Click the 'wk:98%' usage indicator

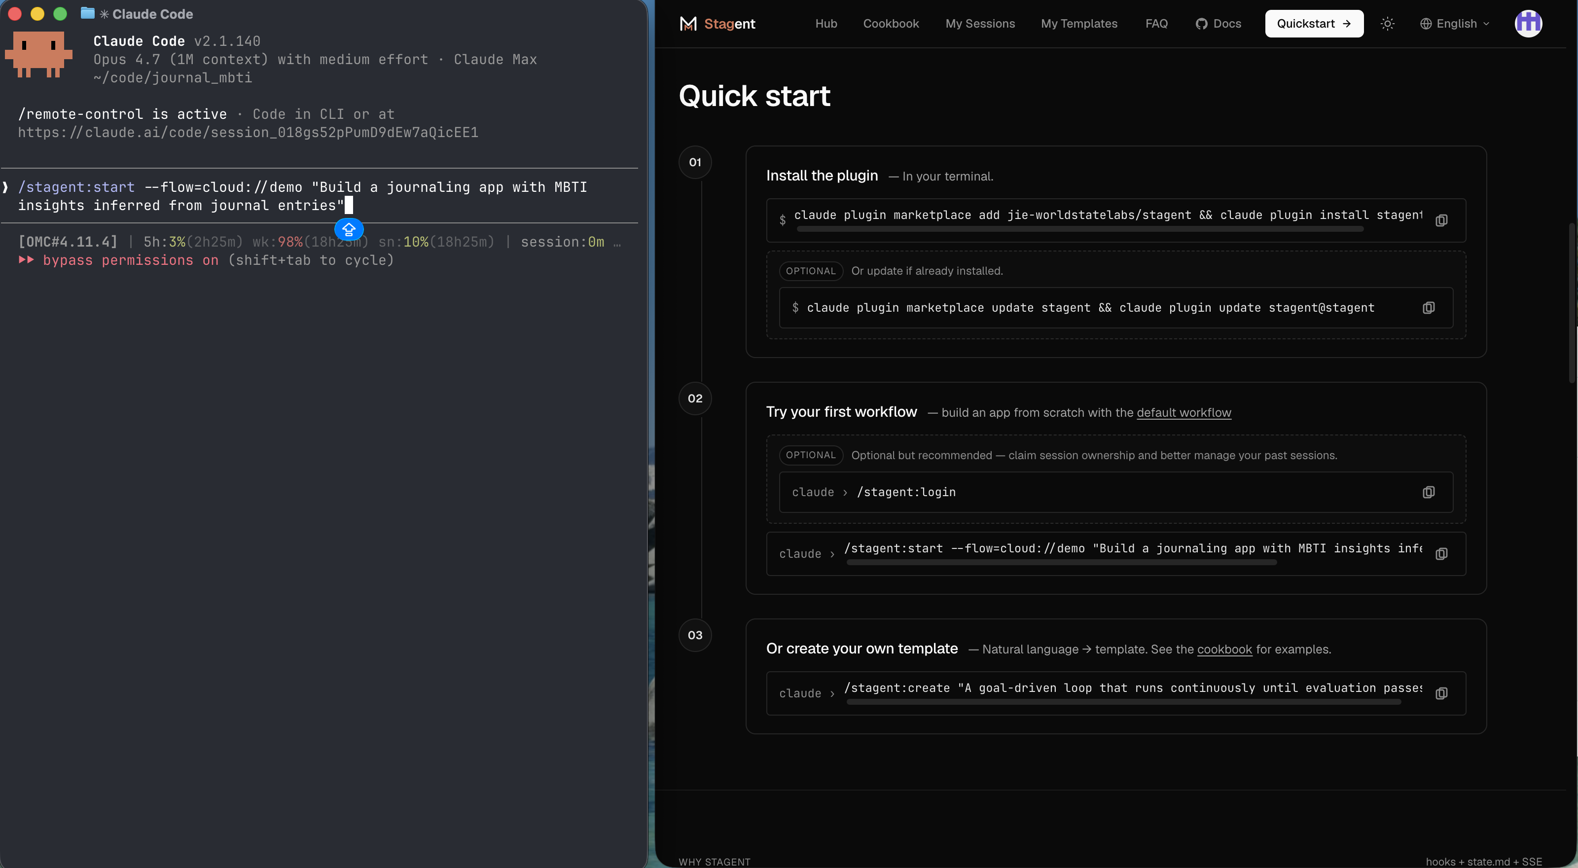pos(278,242)
